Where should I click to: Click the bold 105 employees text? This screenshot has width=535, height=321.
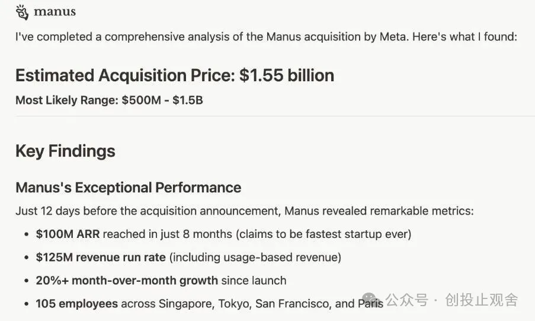(76, 304)
